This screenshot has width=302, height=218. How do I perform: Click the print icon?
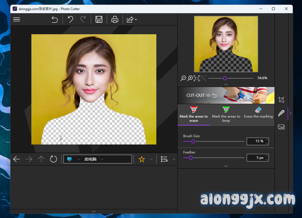point(115,20)
